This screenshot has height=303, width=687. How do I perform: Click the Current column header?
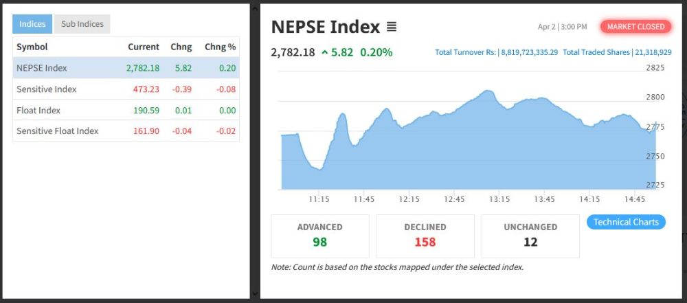(143, 47)
